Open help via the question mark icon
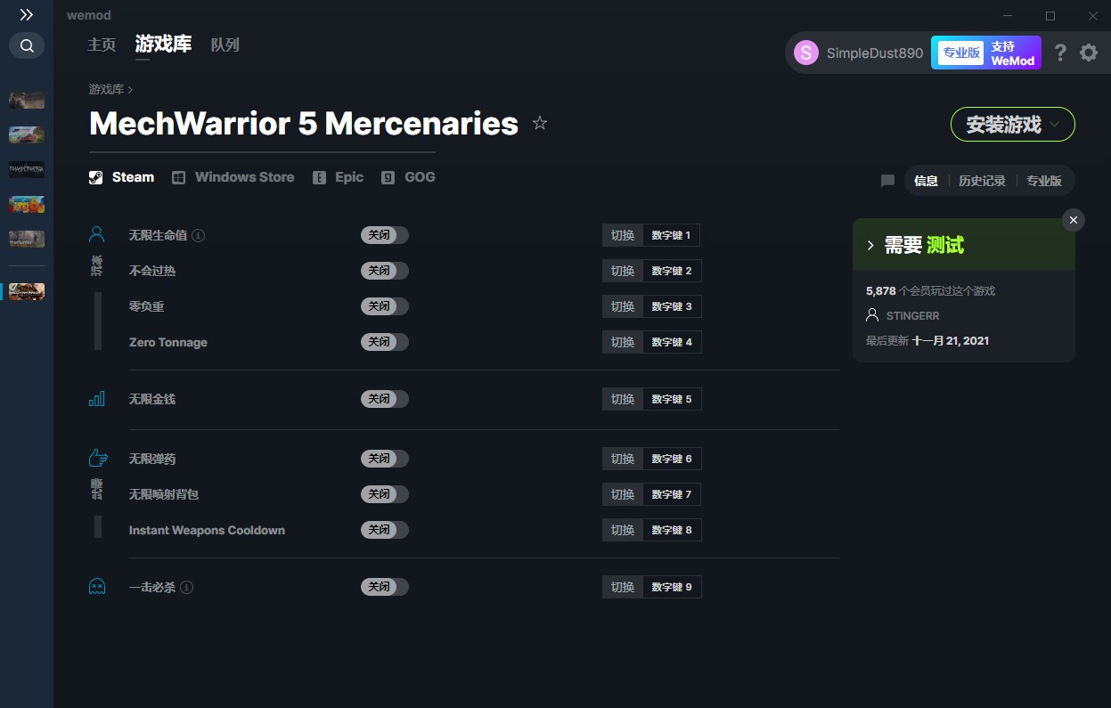This screenshot has width=1111, height=708. [x=1060, y=53]
